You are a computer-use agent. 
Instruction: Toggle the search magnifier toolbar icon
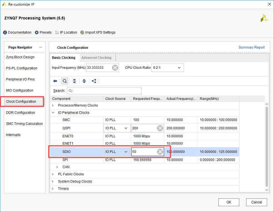[x=65, y=81]
